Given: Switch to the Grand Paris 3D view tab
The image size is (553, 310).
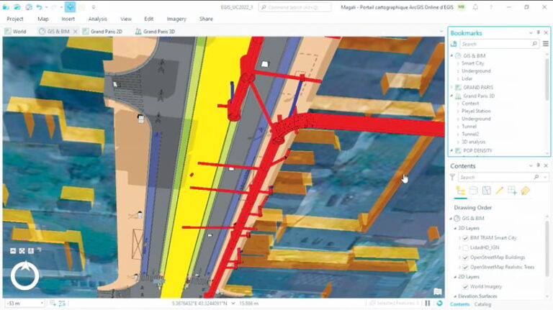Looking at the screenshot, I should (155, 32).
